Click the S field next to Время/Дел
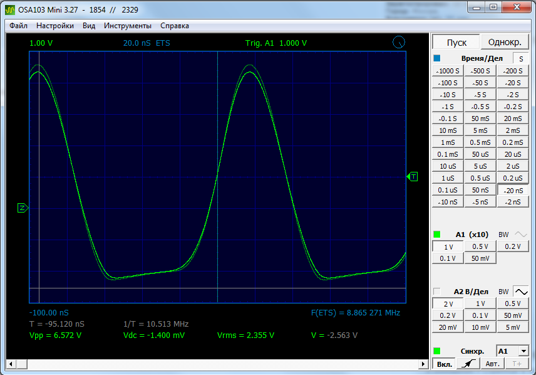536x375 pixels. pyautogui.click(x=521, y=58)
